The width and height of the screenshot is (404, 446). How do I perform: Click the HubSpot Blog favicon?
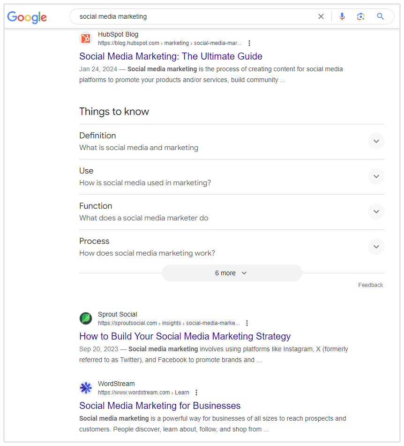click(86, 38)
